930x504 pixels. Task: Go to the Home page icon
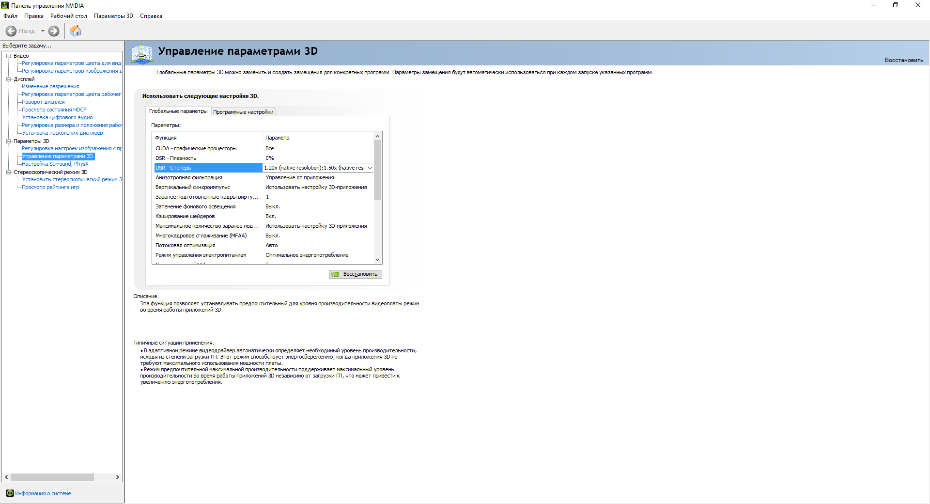[x=76, y=31]
